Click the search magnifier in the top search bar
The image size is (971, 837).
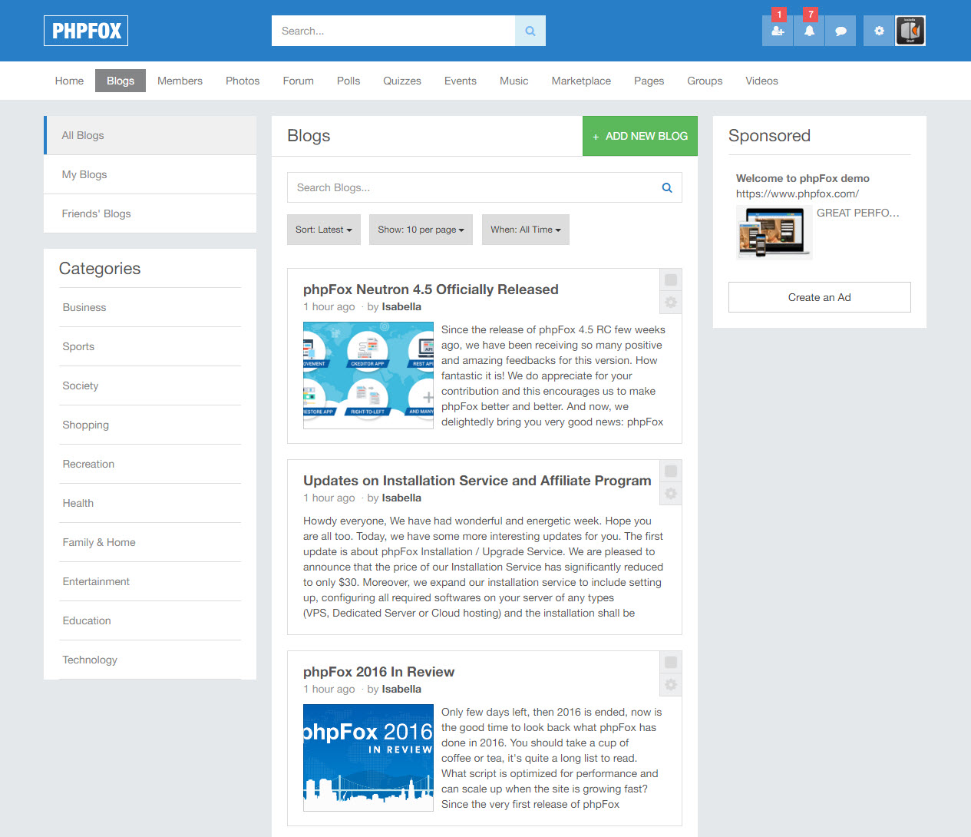coord(530,31)
